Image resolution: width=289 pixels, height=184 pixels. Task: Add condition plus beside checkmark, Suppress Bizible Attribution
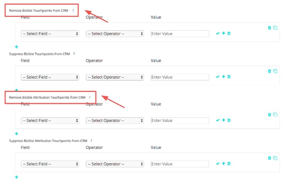(223, 163)
